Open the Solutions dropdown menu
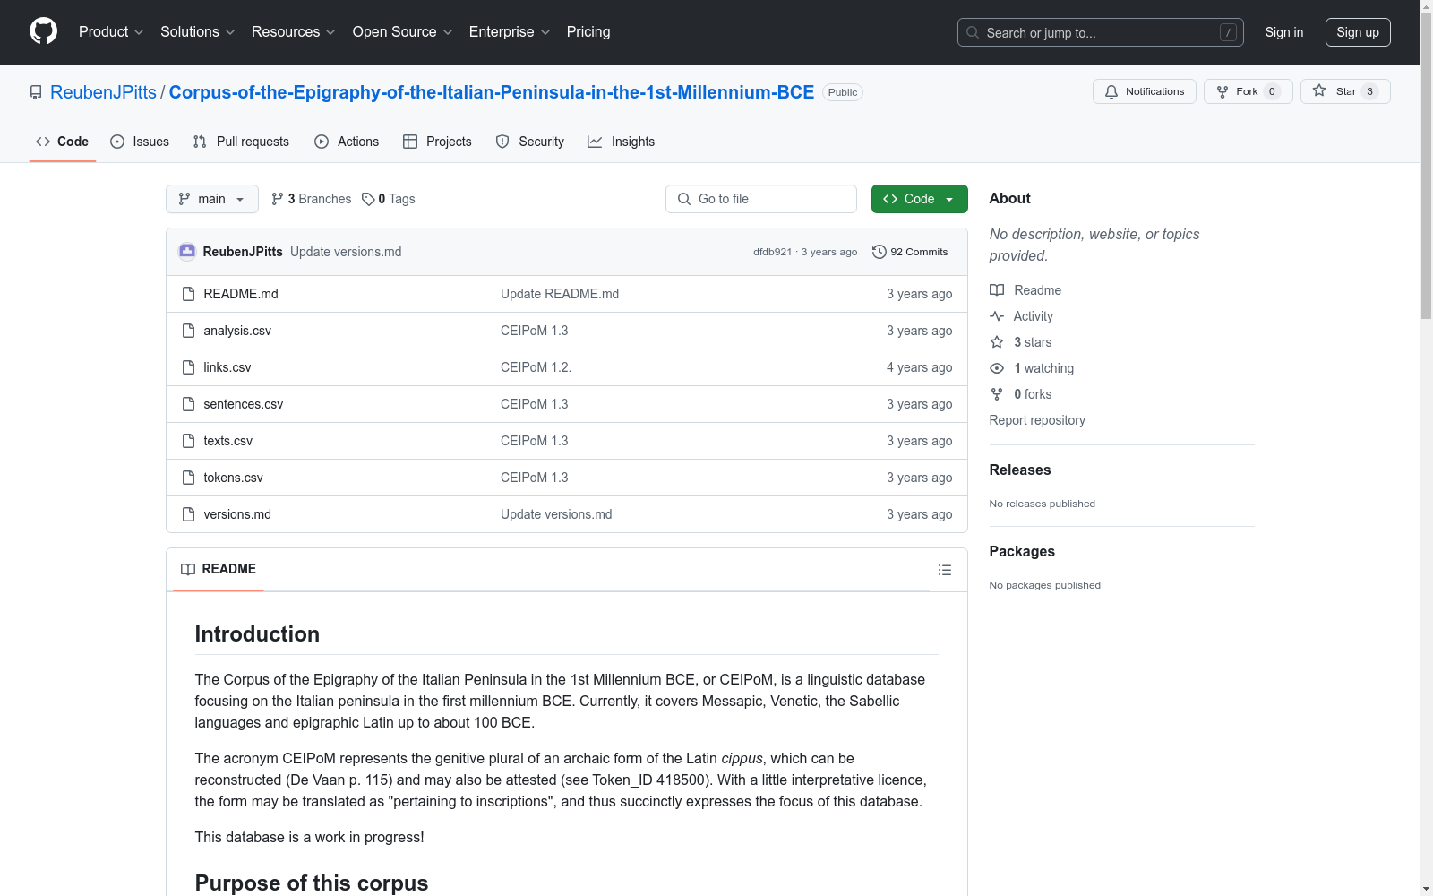This screenshot has width=1433, height=896. [198, 31]
